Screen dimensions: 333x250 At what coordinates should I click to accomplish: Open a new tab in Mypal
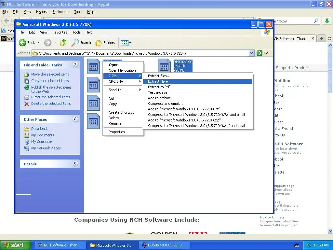click(x=322, y=38)
